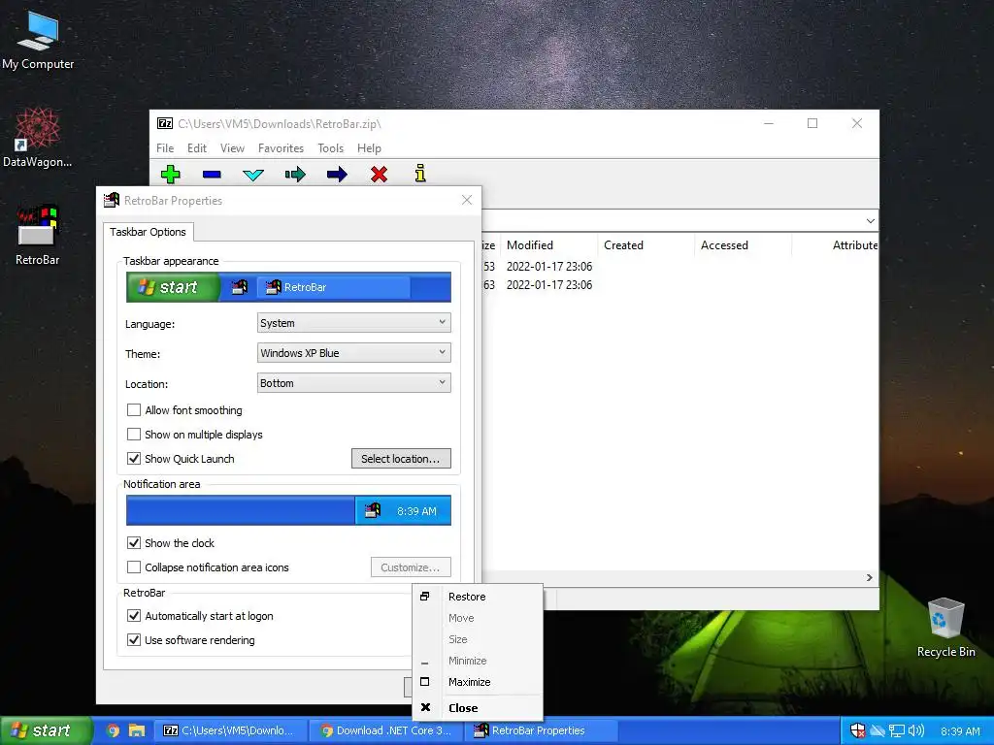
Task: Open the RetroBar desktop icon
Action: pos(38,235)
